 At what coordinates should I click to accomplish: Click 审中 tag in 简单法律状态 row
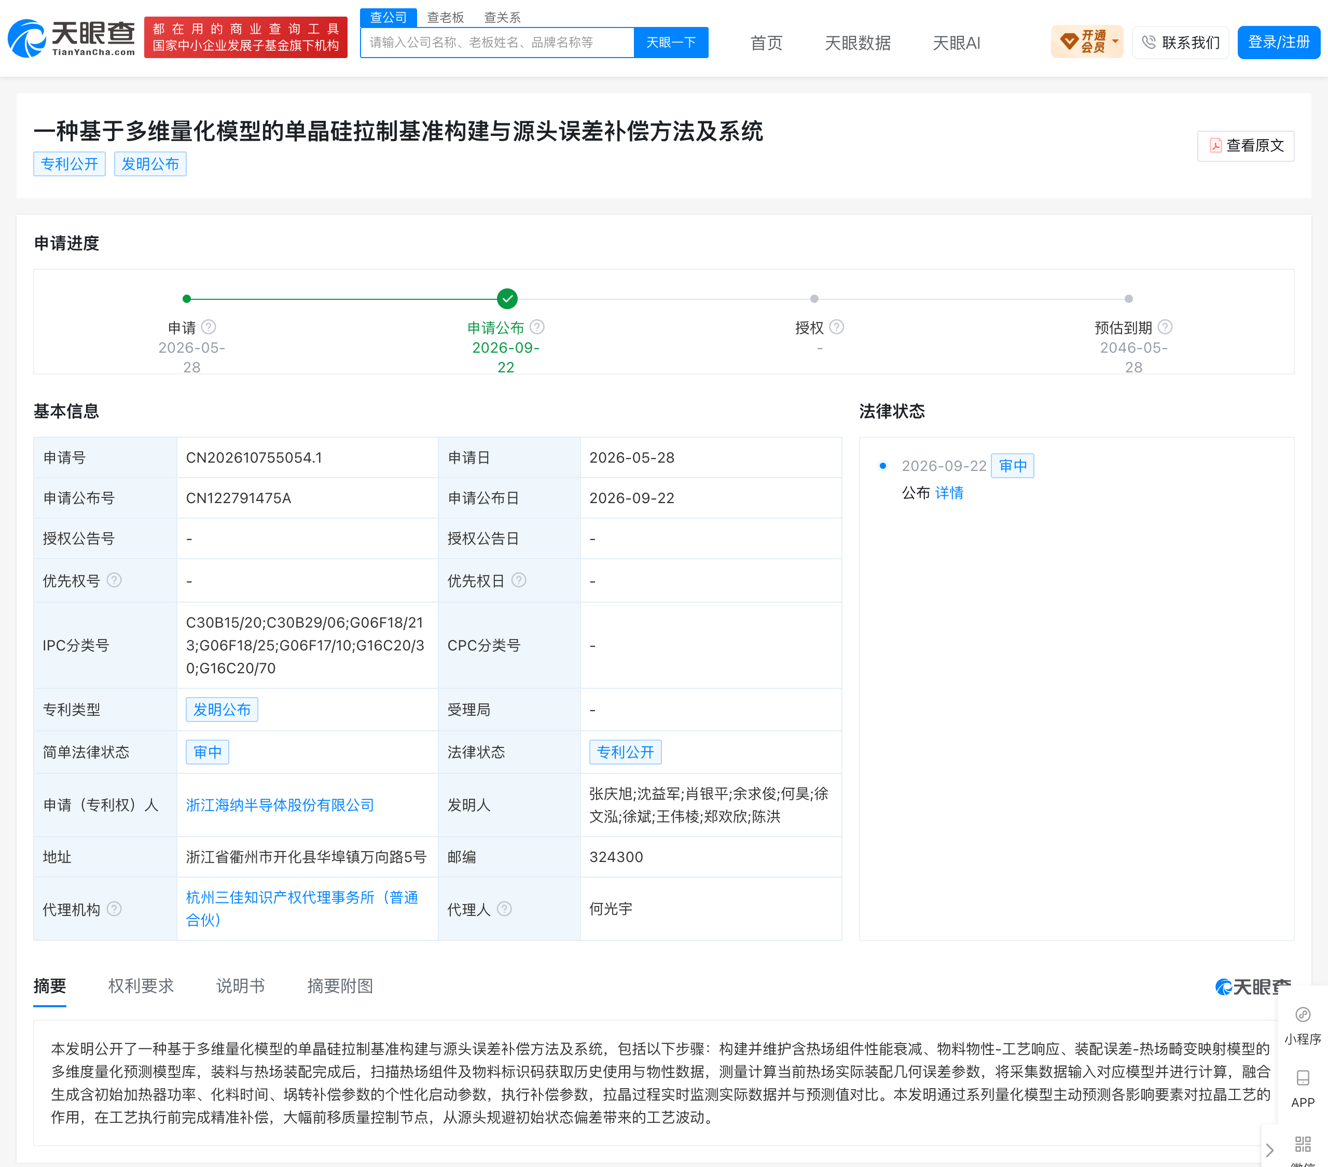(208, 752)
